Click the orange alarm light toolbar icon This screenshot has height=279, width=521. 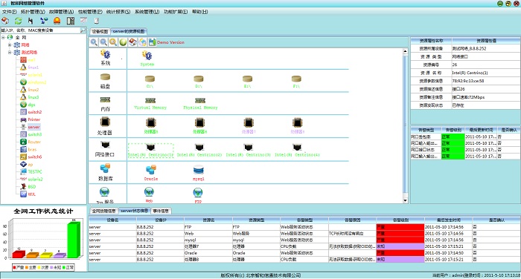coord(57,21)
